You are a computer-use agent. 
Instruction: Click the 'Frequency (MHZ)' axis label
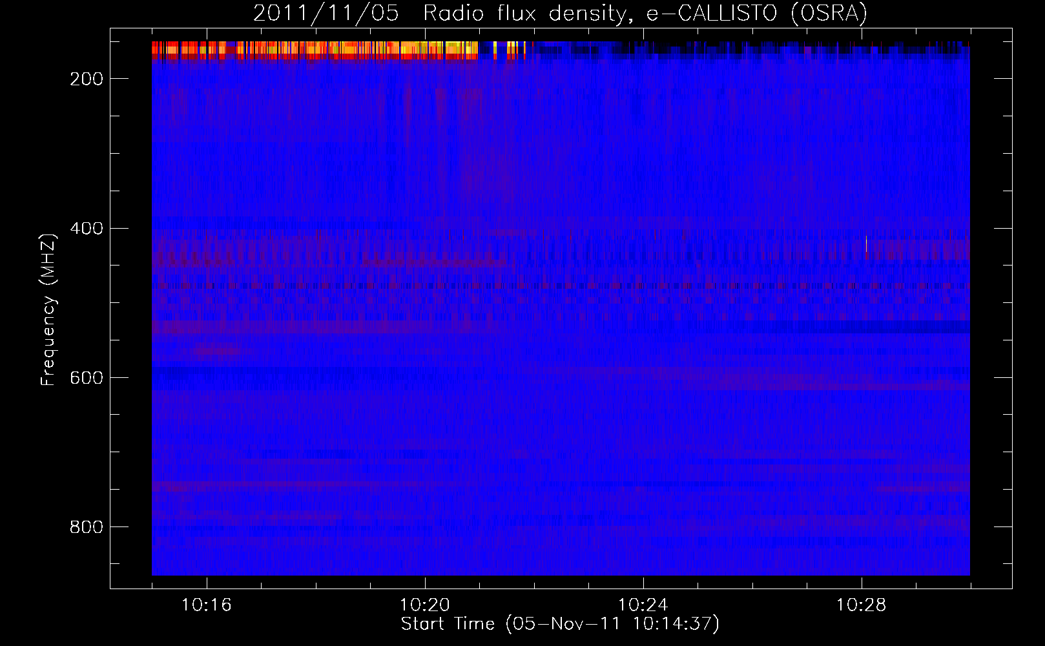tap(48, 309)
